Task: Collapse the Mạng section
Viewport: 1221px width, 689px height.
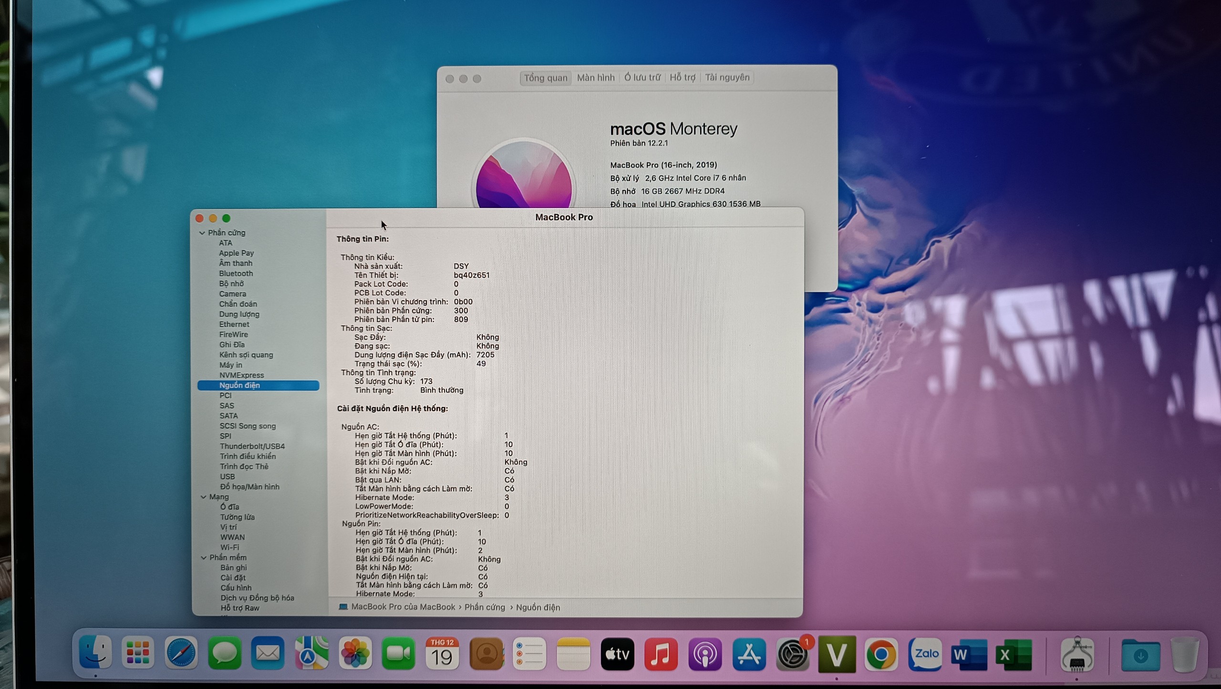Action: point(204,497)
